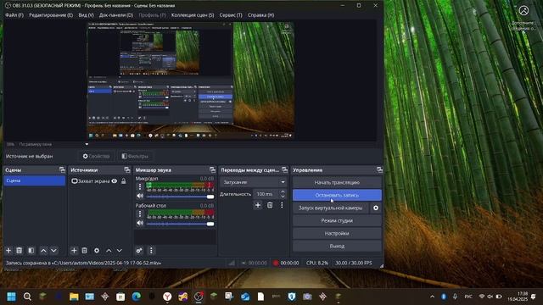Open virtual camera settings gear icon
The width and height of the screenshot is (543, 305).
click(x=376, y=208)
